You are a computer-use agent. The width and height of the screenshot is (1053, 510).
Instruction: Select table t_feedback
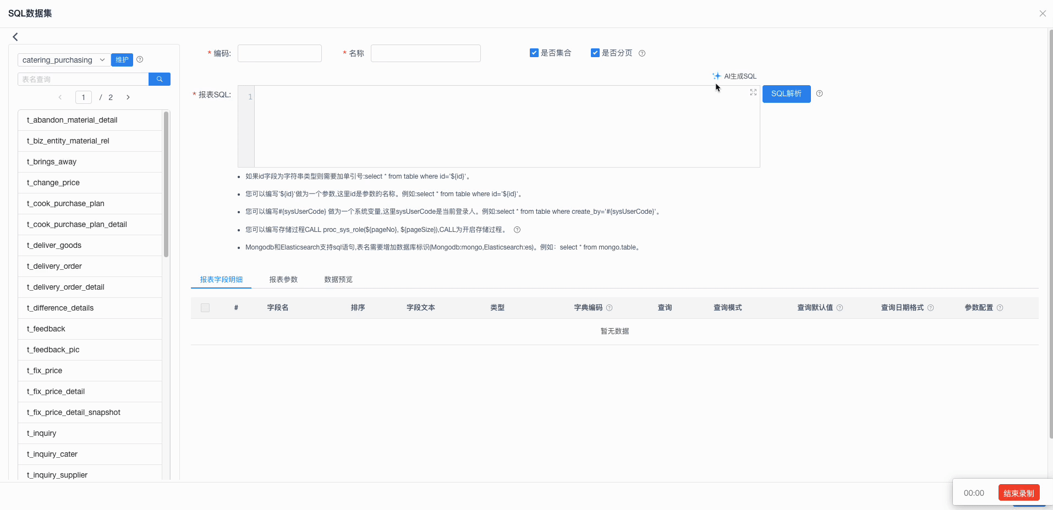[90, 329]
